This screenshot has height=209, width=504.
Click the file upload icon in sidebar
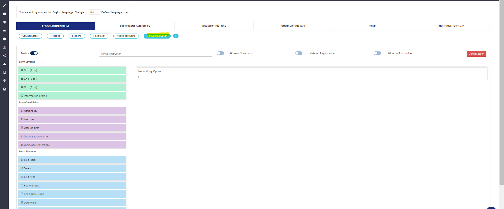tap(4, 89)
